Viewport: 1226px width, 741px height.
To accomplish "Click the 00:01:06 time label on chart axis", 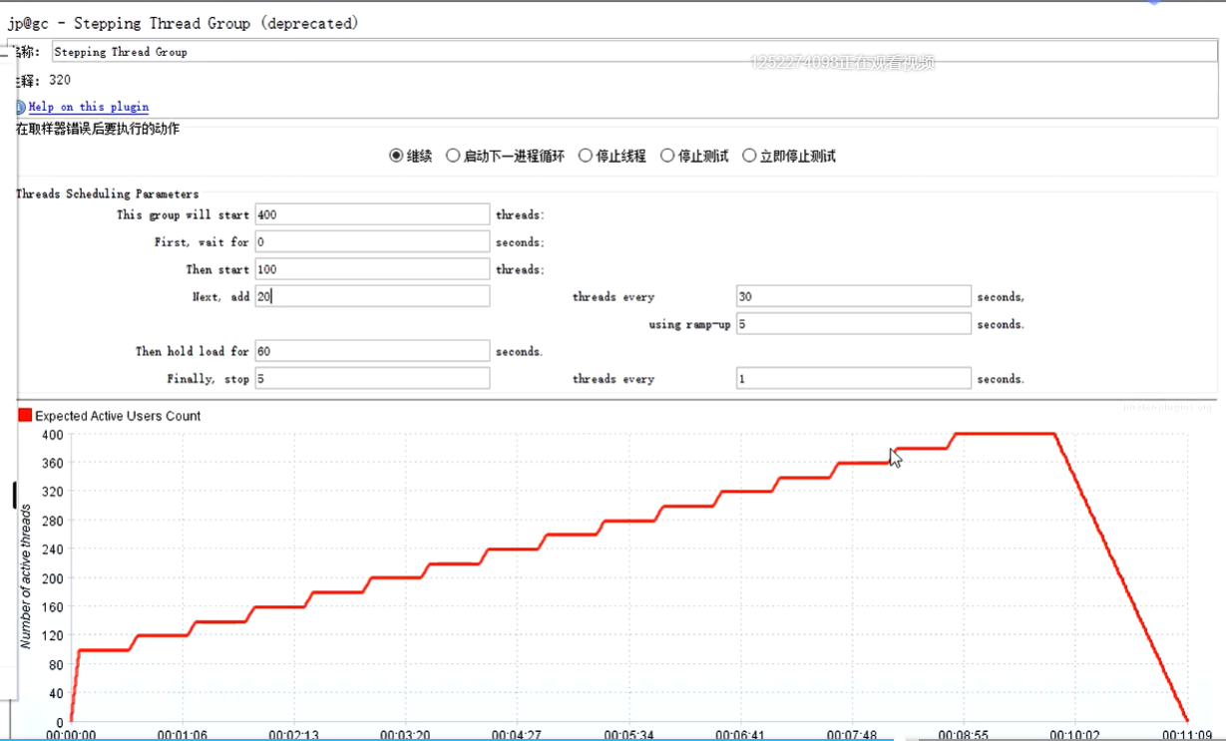I will tap(183, 735).
